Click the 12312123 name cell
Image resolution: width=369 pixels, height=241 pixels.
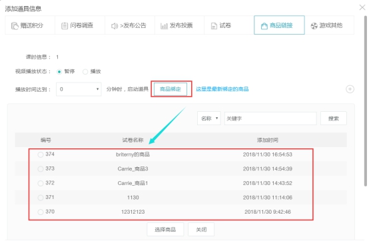pyautogui.click(x=133, y=212)
